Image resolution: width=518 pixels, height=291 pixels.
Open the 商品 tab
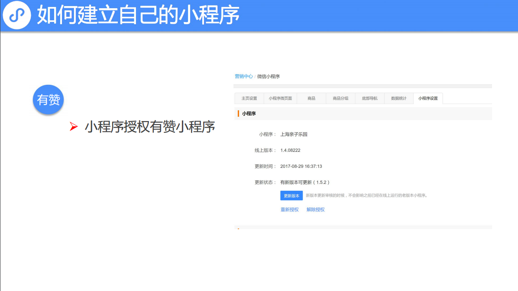[311, 98]
